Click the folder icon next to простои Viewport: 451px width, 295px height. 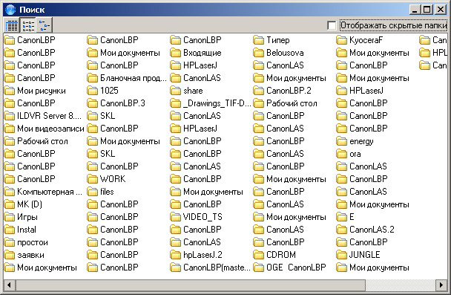click(x=9, y=242)
